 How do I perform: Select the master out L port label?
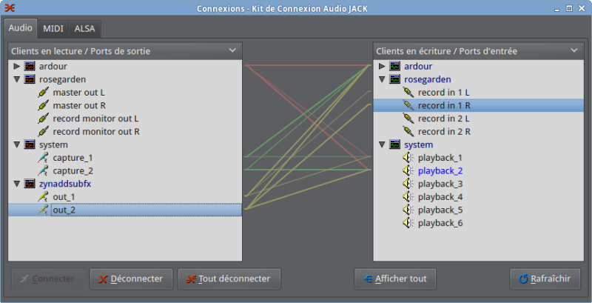(78, 93)
